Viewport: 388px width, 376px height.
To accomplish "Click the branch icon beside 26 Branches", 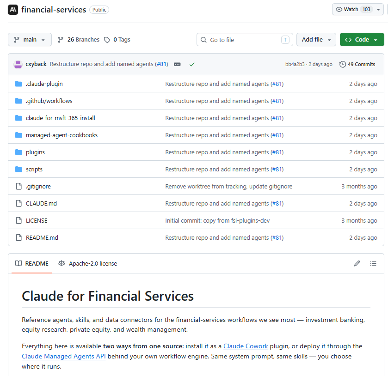I will (61, 40).
